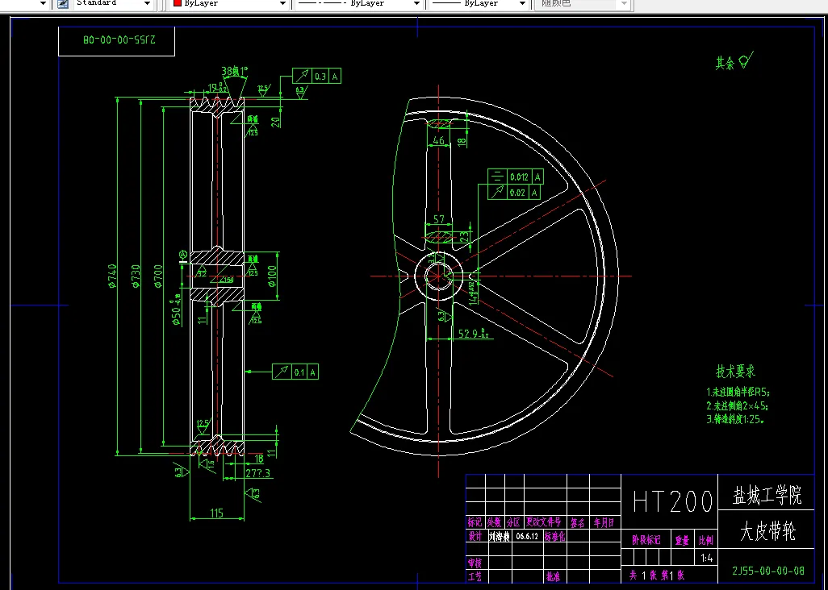
Task: Select note 1 about fillet radius R5
Action: pyautogui.click(x=738, y=393)
